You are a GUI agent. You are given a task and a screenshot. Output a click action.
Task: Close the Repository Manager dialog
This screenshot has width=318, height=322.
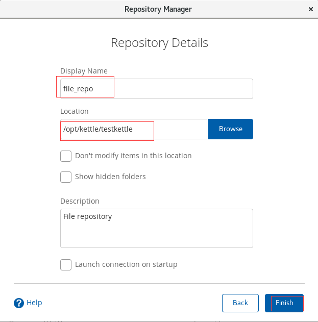[311, 9]
